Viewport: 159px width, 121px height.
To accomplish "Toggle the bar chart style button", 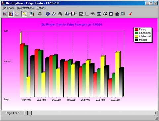I will click(11, 14).
